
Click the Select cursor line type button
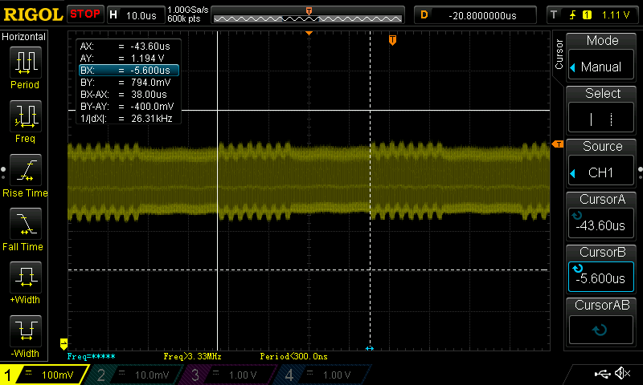point(601,119)
